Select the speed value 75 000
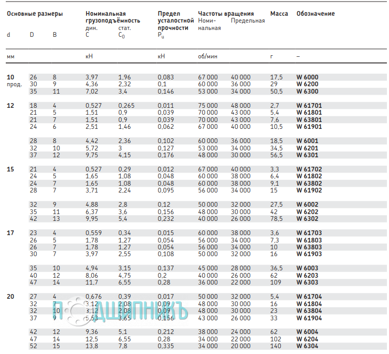 pyautogui.click(x=208, y=106)
